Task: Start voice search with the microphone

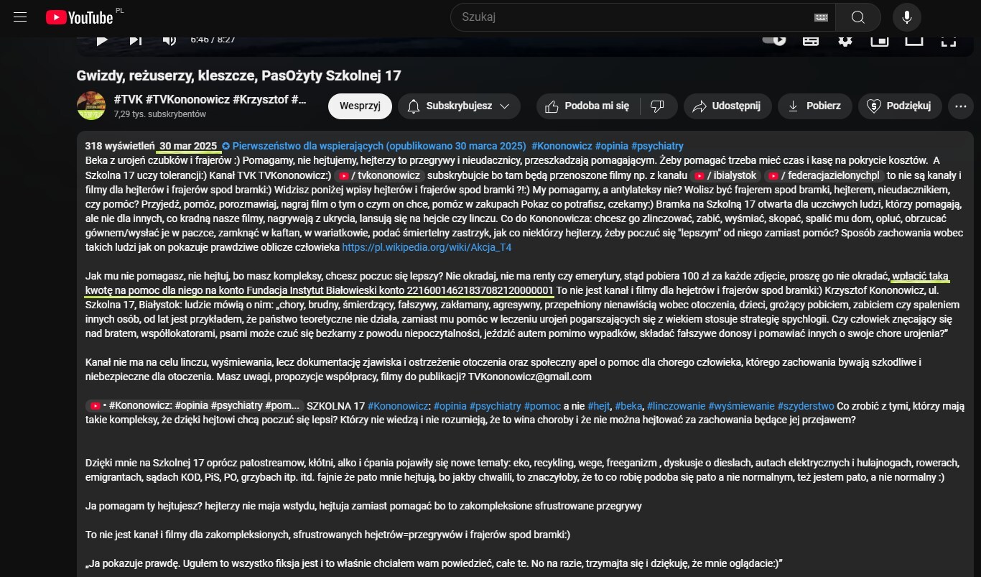Action: [907, 17]
